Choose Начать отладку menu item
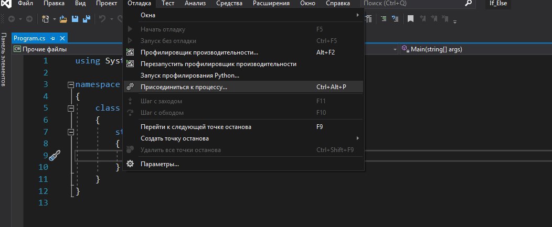Image resolution: width=552 pixels, height=227 pixels. [243, 29]
